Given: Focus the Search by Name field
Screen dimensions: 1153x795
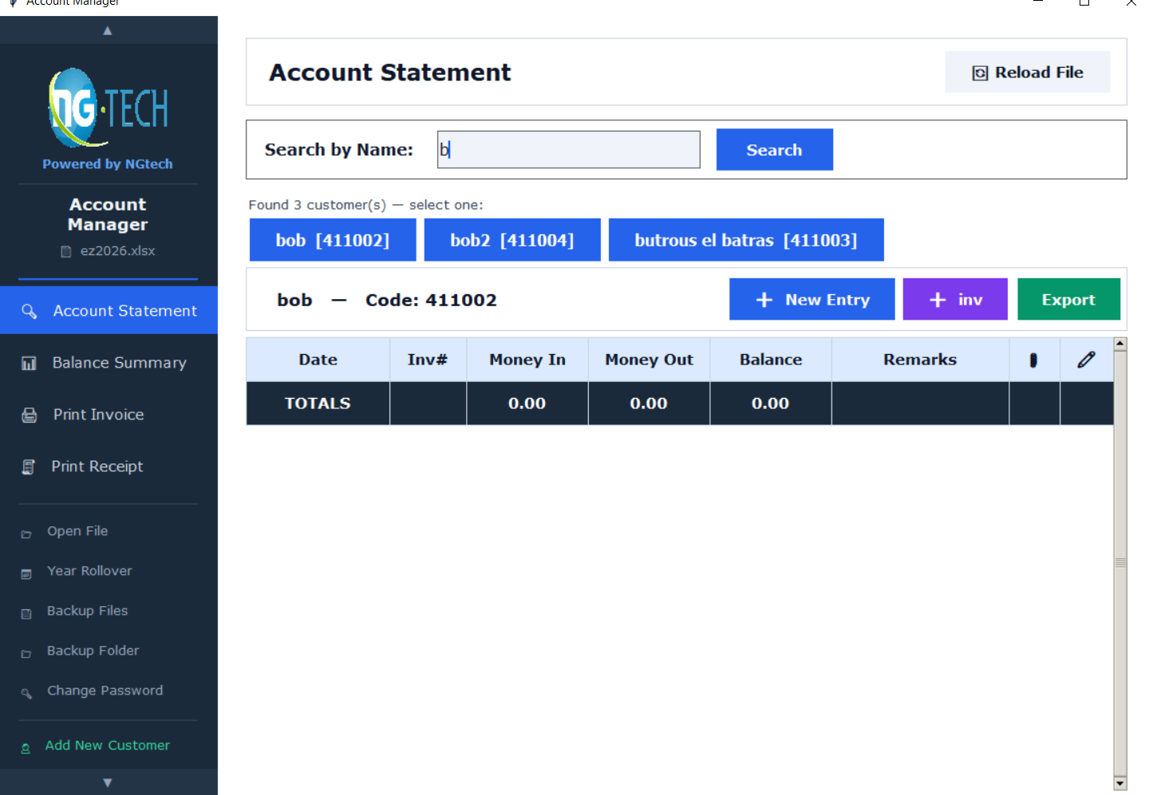Looking at the screenshot, I should coord(568,150).
